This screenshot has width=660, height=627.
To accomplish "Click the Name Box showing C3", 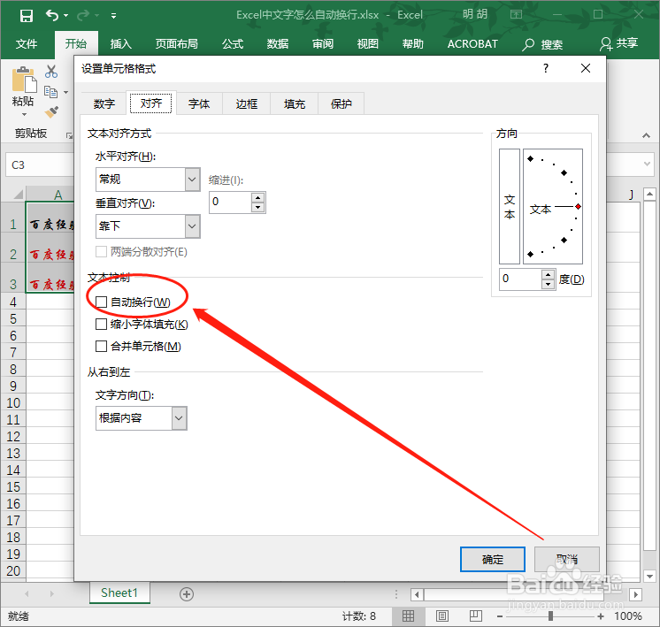I will click(x=40, y=165).
